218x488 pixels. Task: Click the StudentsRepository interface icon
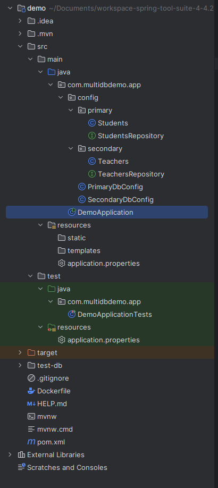click(x=92, y=136)
